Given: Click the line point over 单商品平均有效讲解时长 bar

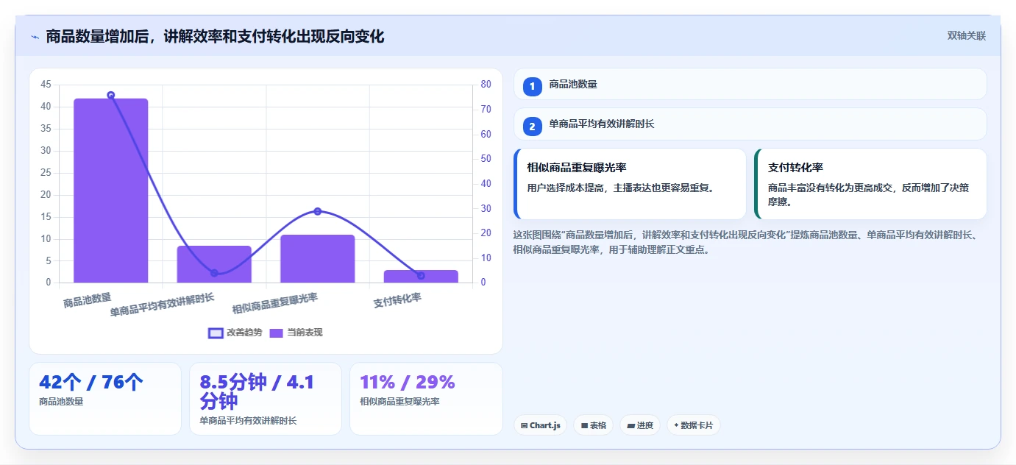Looking at the screenshot, I should 214,273.
